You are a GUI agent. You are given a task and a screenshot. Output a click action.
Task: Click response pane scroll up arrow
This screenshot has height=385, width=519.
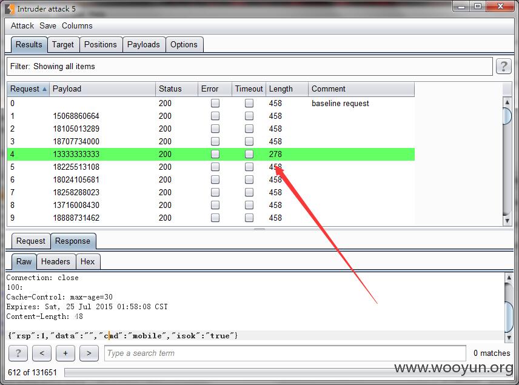509,277
